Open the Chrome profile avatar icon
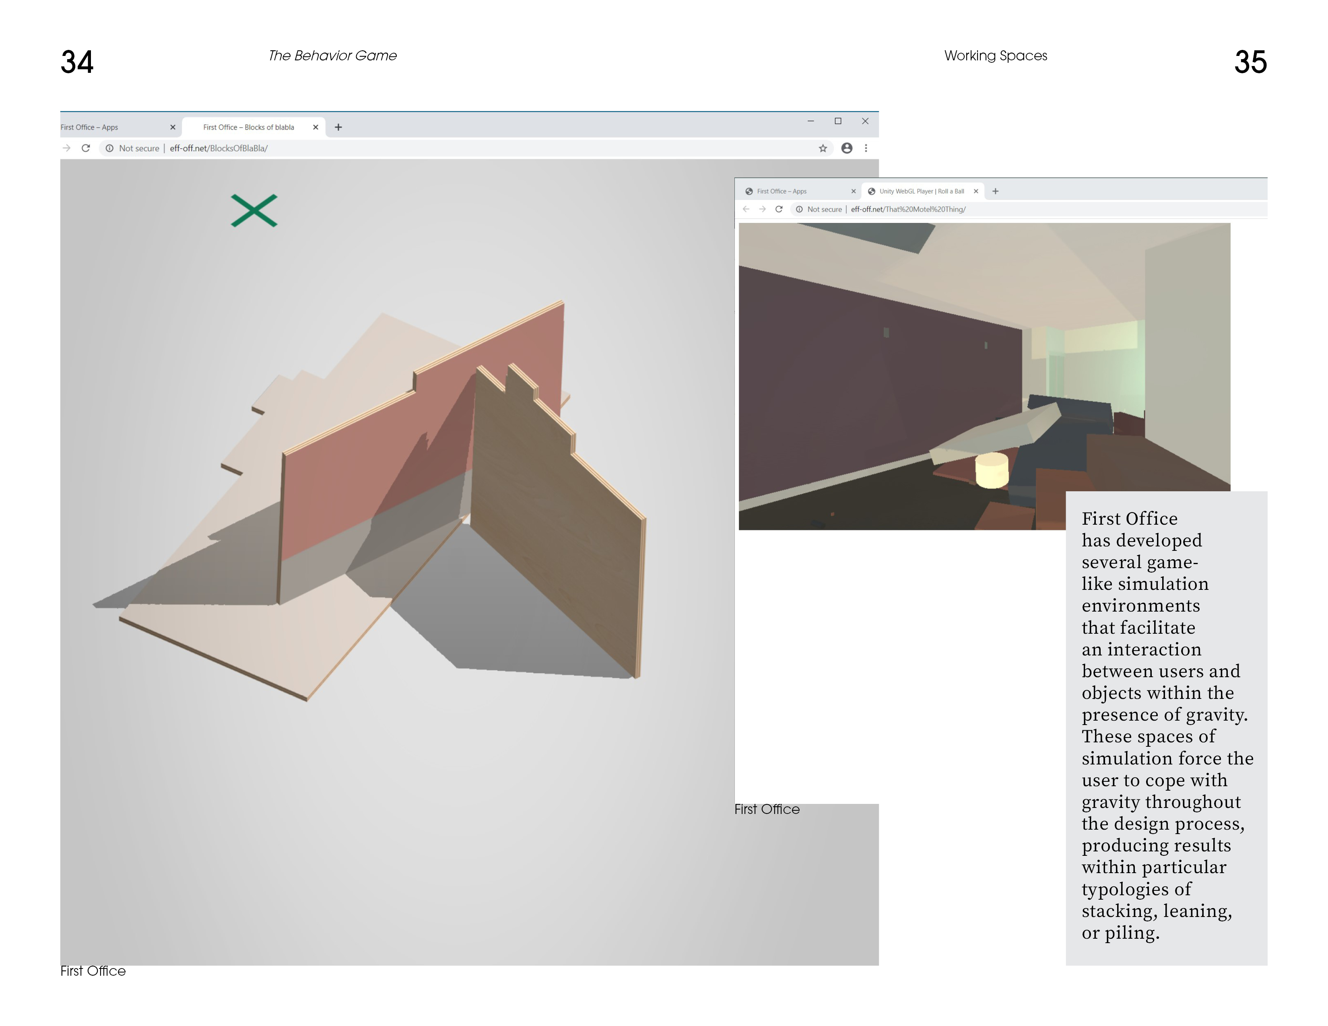The image size is (1328, 1026). coord(846,148)
